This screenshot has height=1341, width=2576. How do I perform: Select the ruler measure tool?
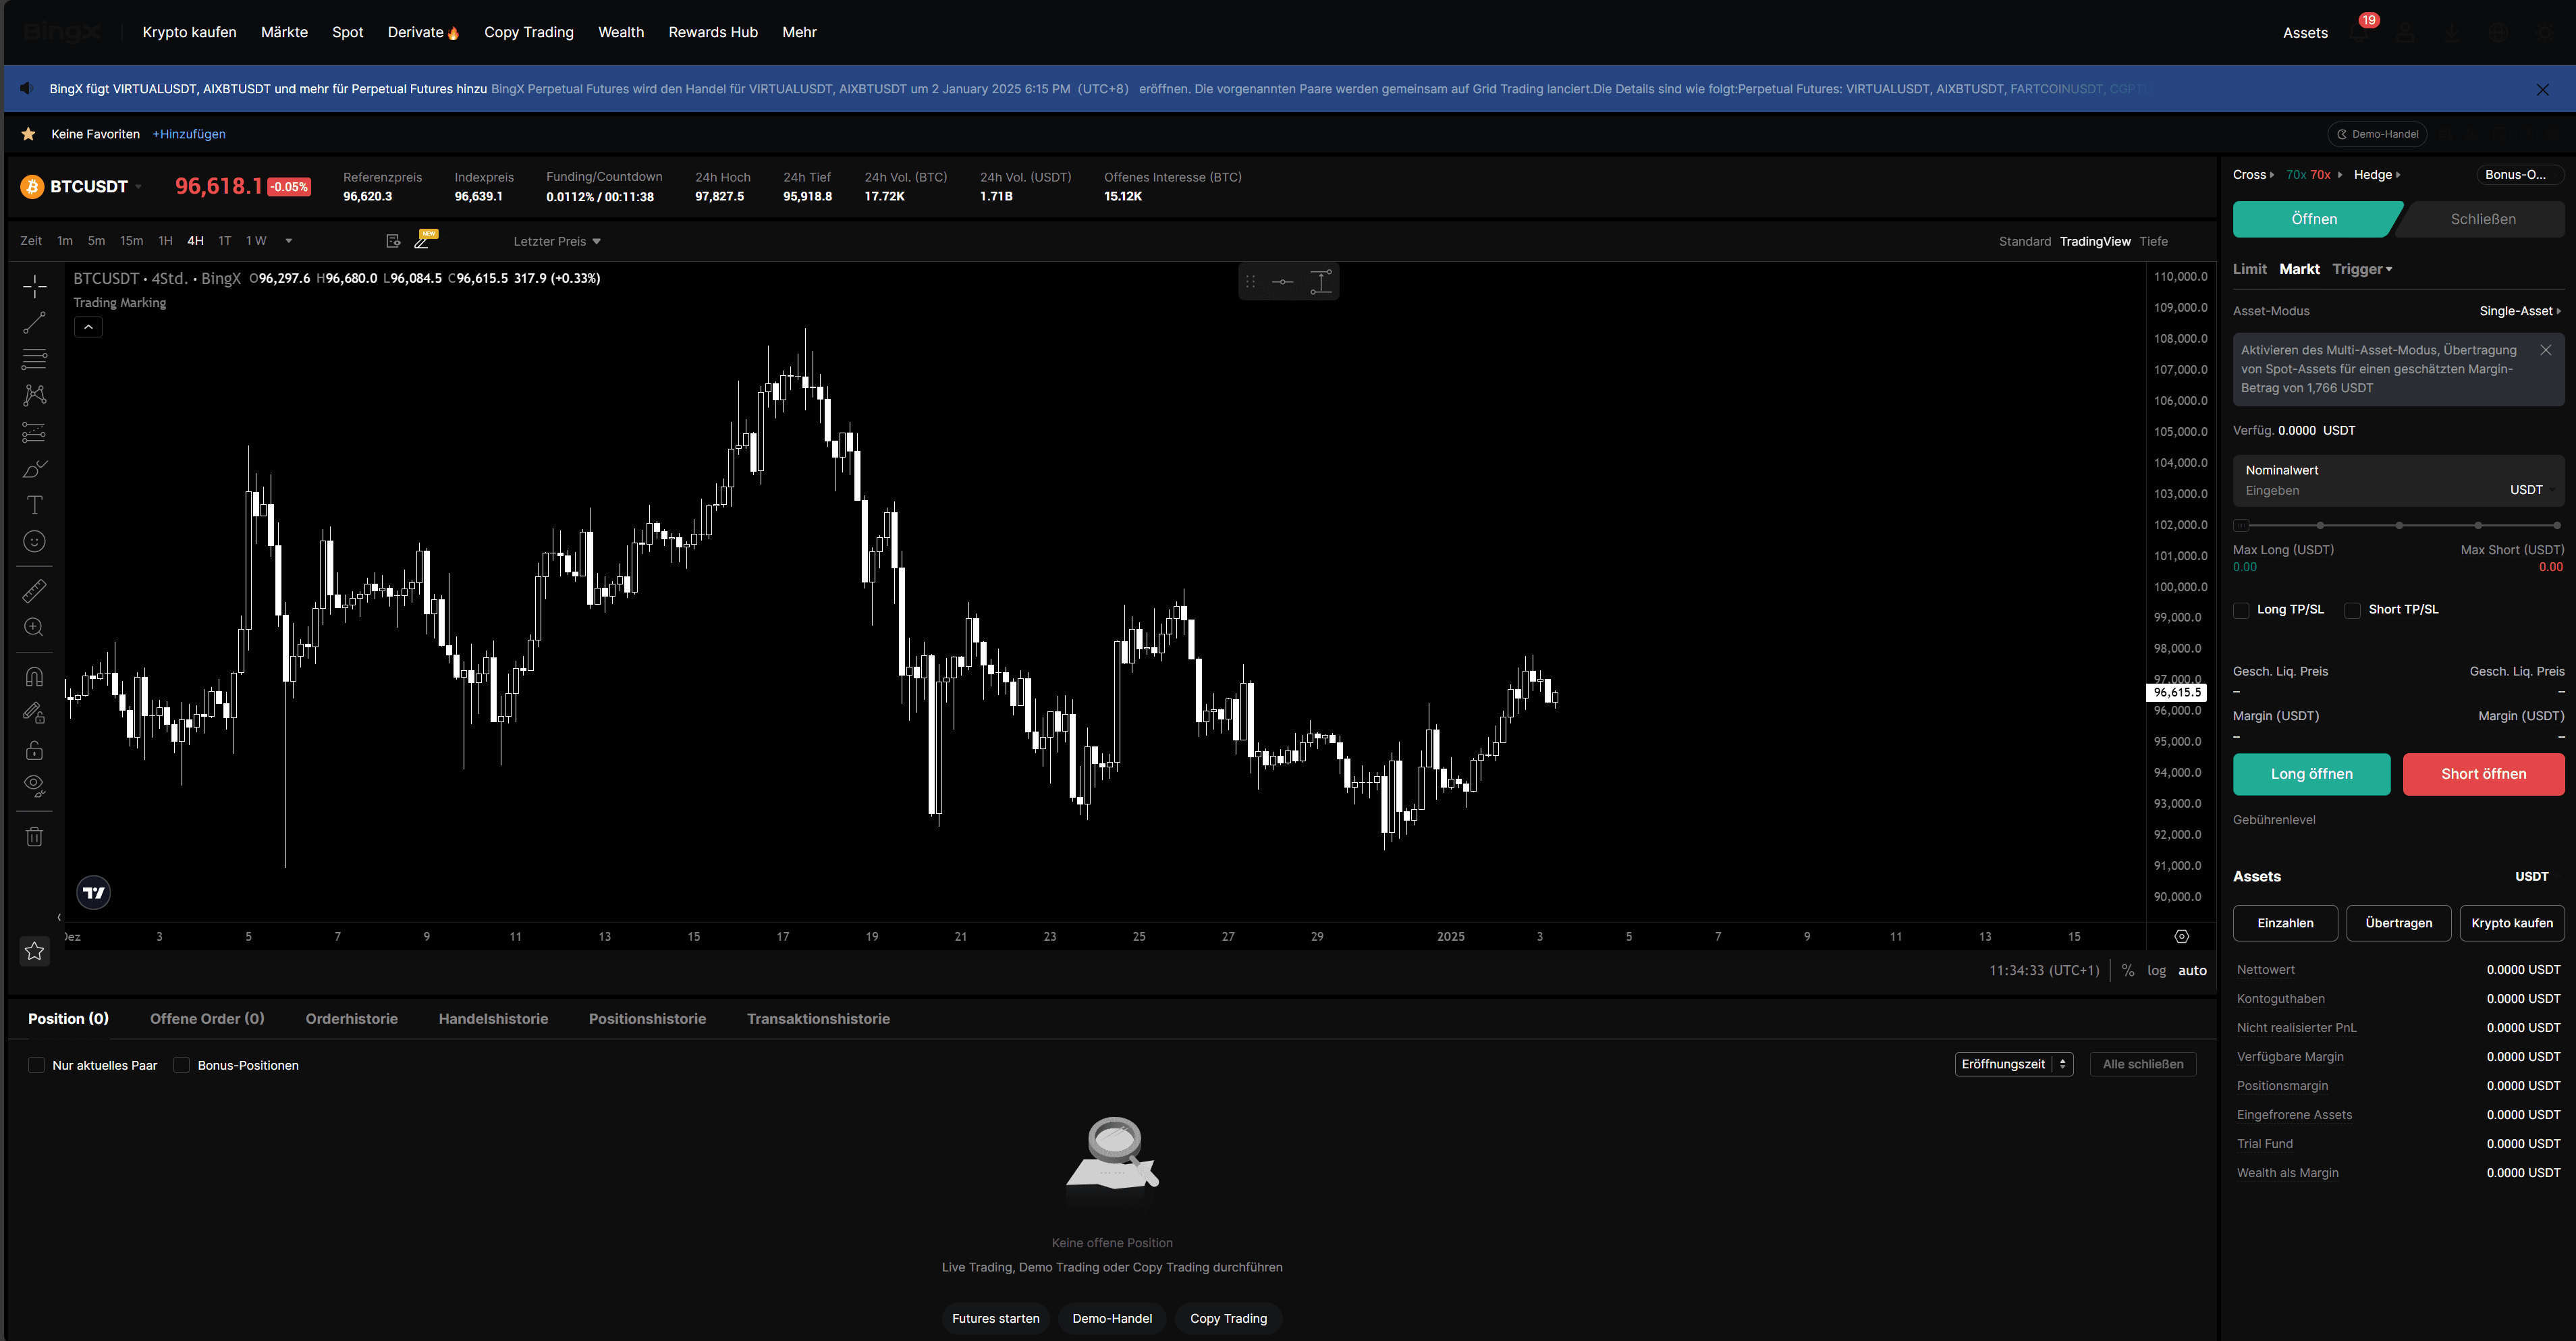(x=34, y=591)
